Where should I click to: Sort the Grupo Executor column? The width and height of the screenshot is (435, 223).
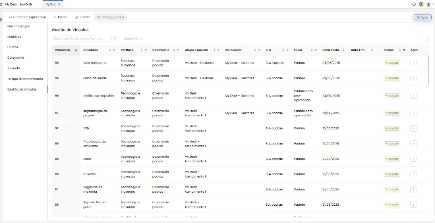click(x=214, y=50)
